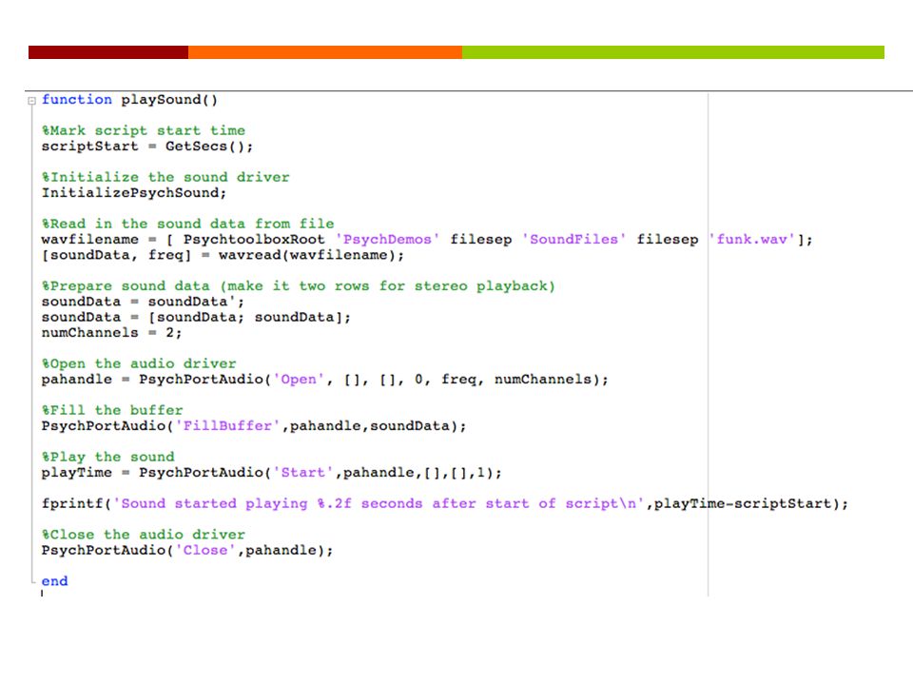The image size is (913, 685).
Task: Click the '%Fill the buffer' comment
Action: [x=112, y=410]
